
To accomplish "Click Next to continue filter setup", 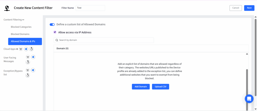I will (x=249, y=8).
